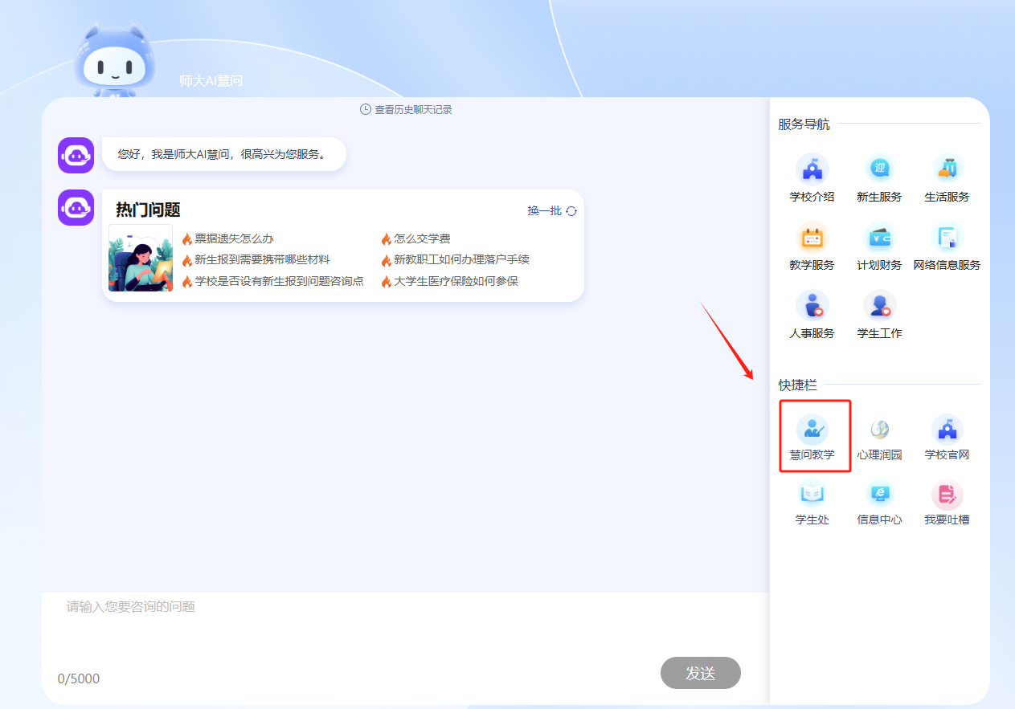Click the bot avatar beside 热门问题 card
1015x709 pixels.
pyautogui.click(x=76, y=207)
